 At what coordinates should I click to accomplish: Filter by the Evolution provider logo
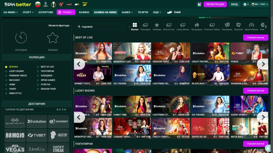tap(37, 121)
